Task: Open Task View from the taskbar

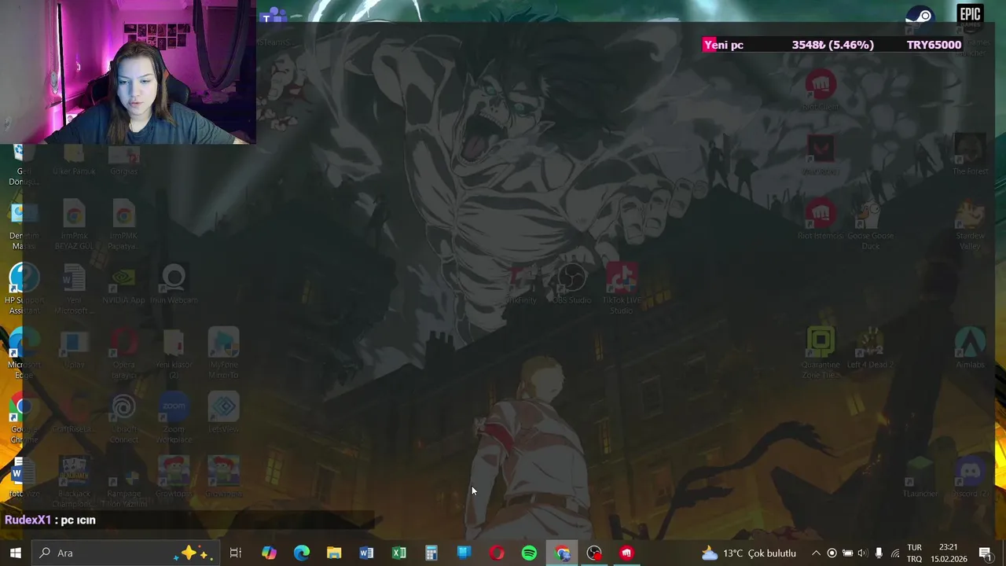Action: [235, 553]
